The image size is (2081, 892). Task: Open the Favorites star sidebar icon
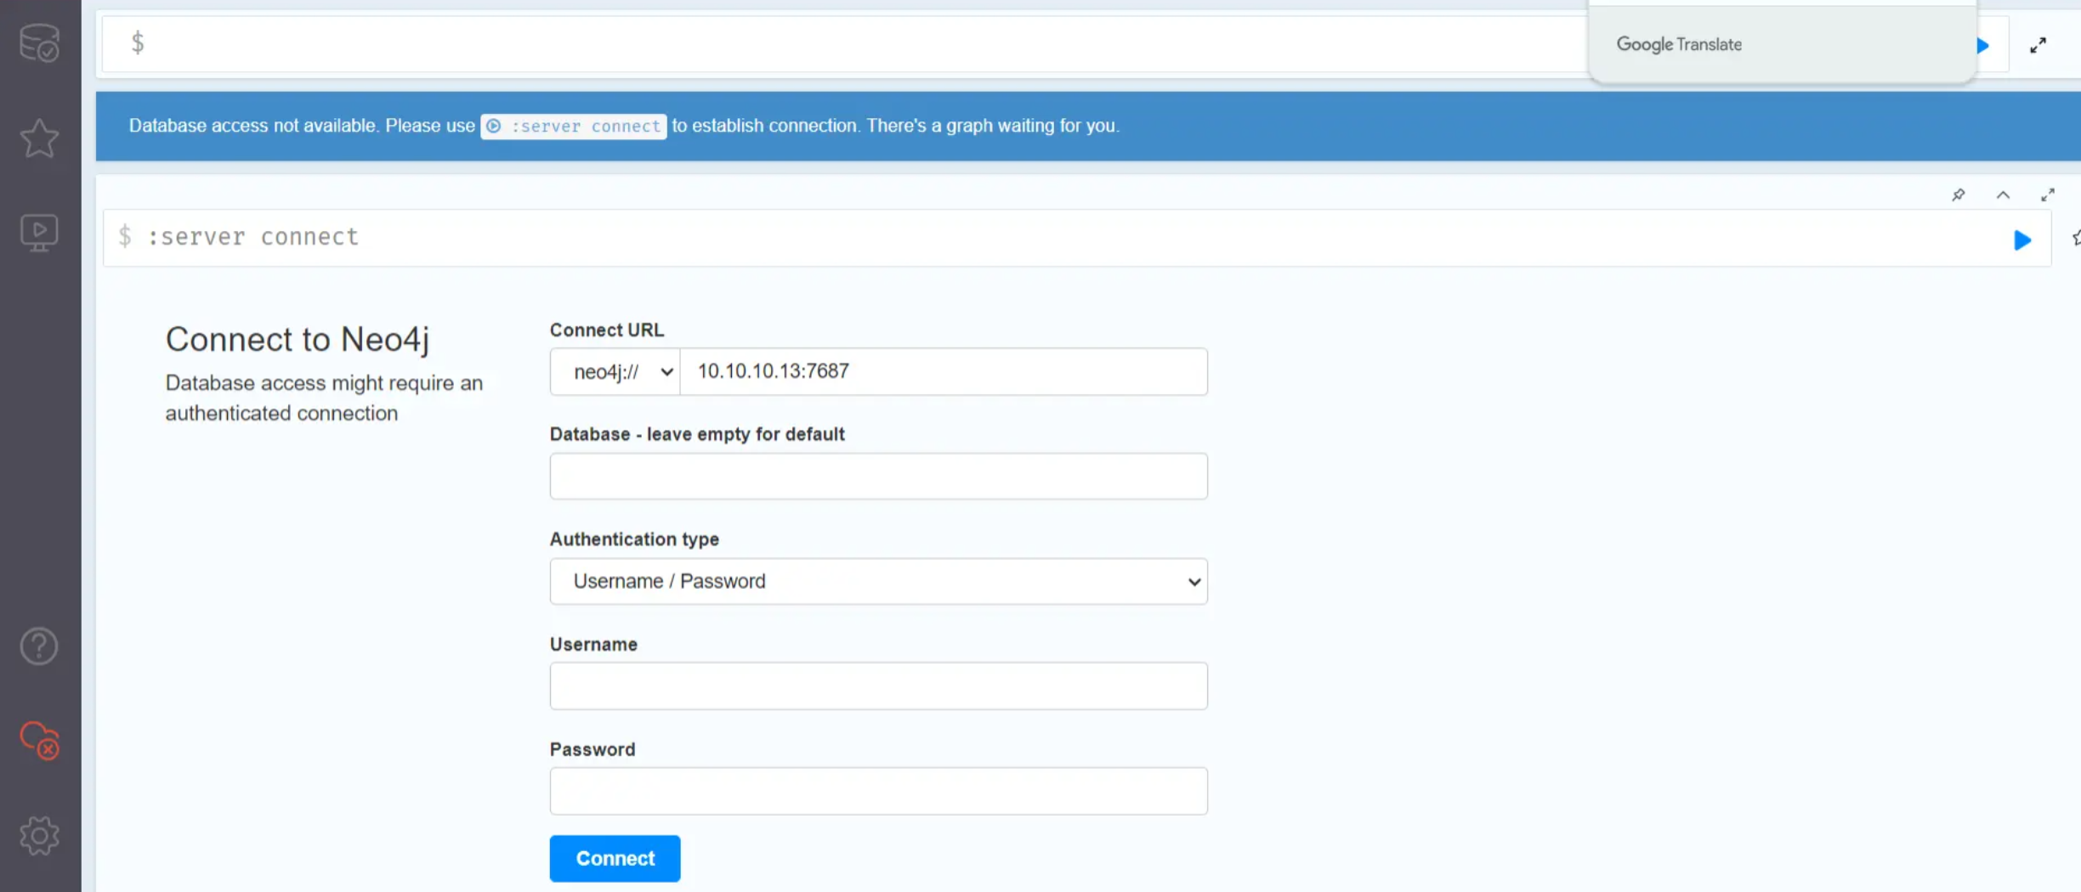click(x=39, y=138)
